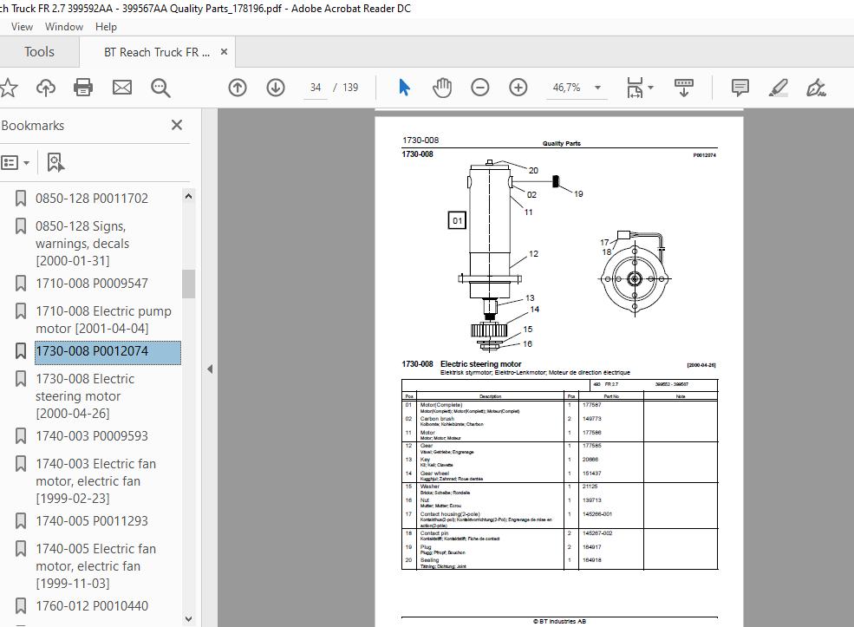Print the document with the printer icon
854x627 pixels.
(83, 88)
